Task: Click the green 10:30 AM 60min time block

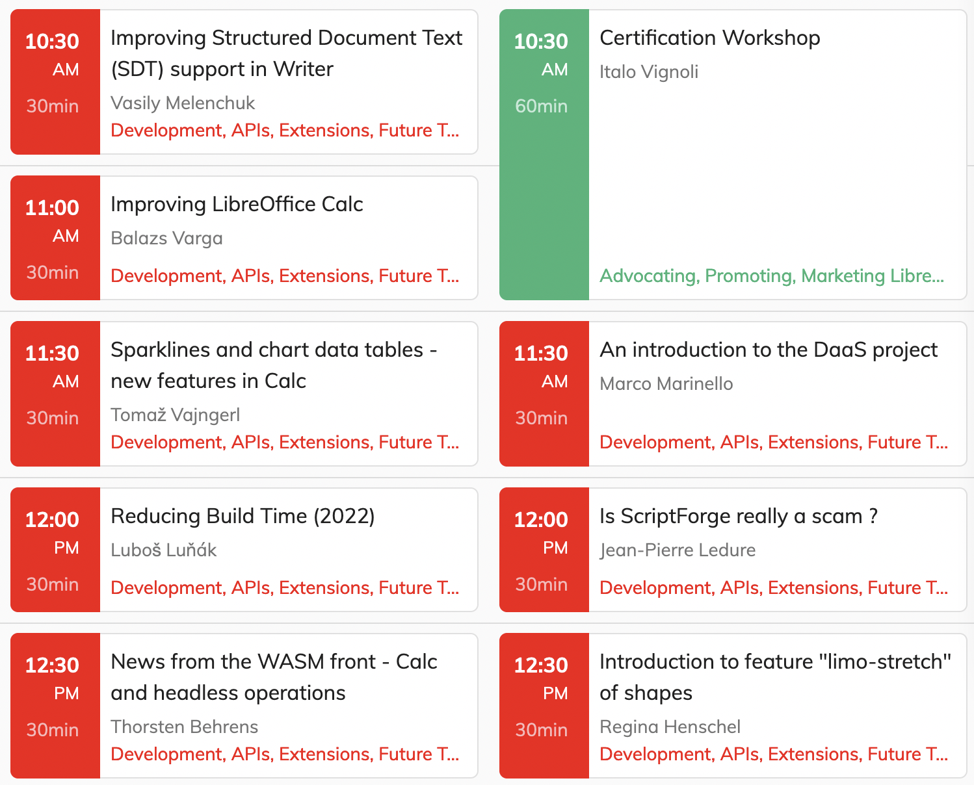Action: click(x=544, y=155)
